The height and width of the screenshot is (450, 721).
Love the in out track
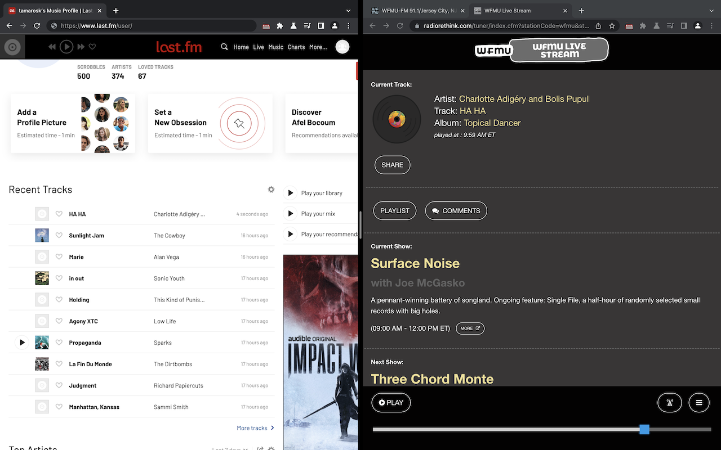pyautogui.click(x=59, y=278)
